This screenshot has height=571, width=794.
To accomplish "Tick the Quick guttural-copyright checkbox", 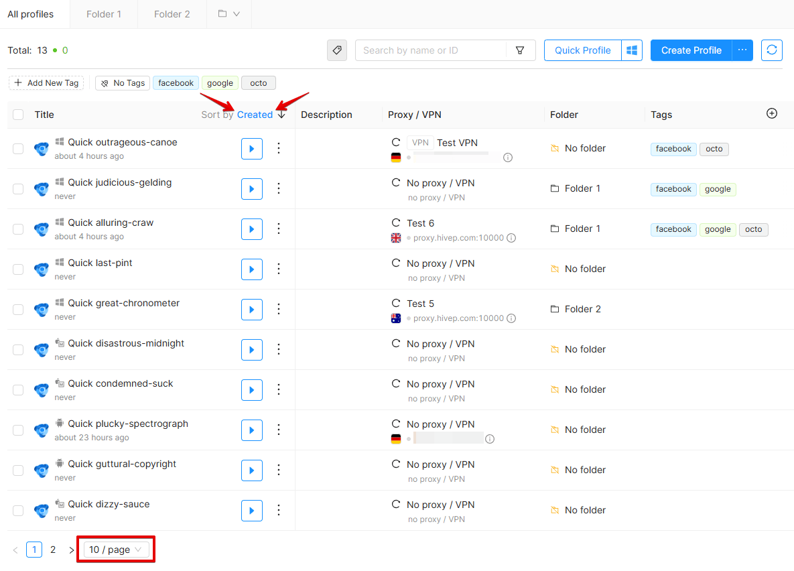I will point(18,470).
